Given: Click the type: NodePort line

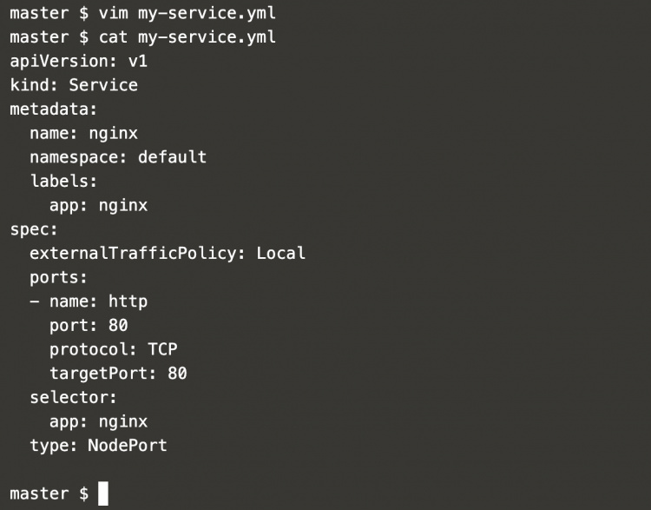Looking at the screenshot, I should pyautogui.click(x=98, y=446).
